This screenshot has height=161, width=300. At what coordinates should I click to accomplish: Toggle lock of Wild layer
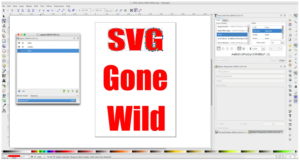(23, 43)
